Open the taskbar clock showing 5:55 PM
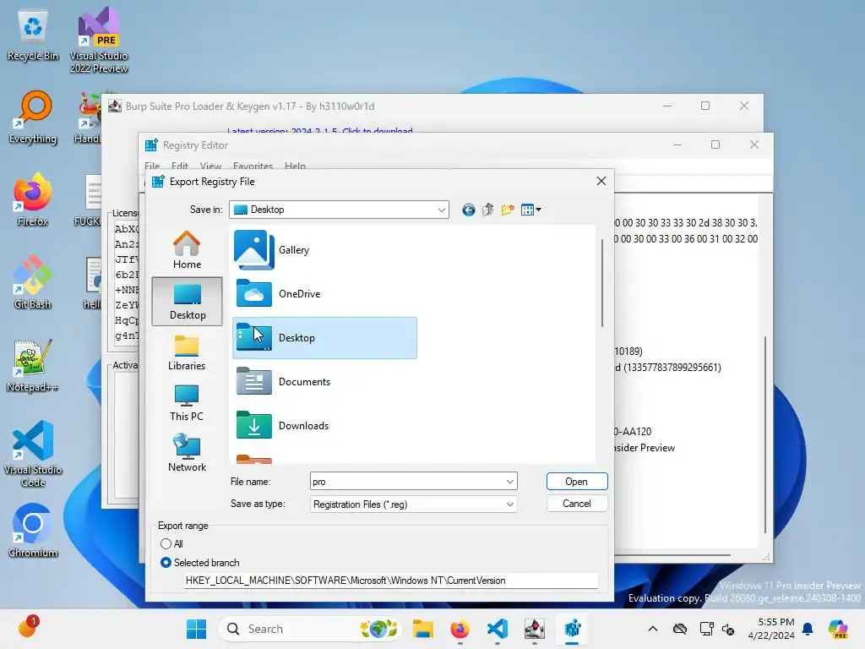Viewport: 865px width, 649px height. (x=771, y=629)
